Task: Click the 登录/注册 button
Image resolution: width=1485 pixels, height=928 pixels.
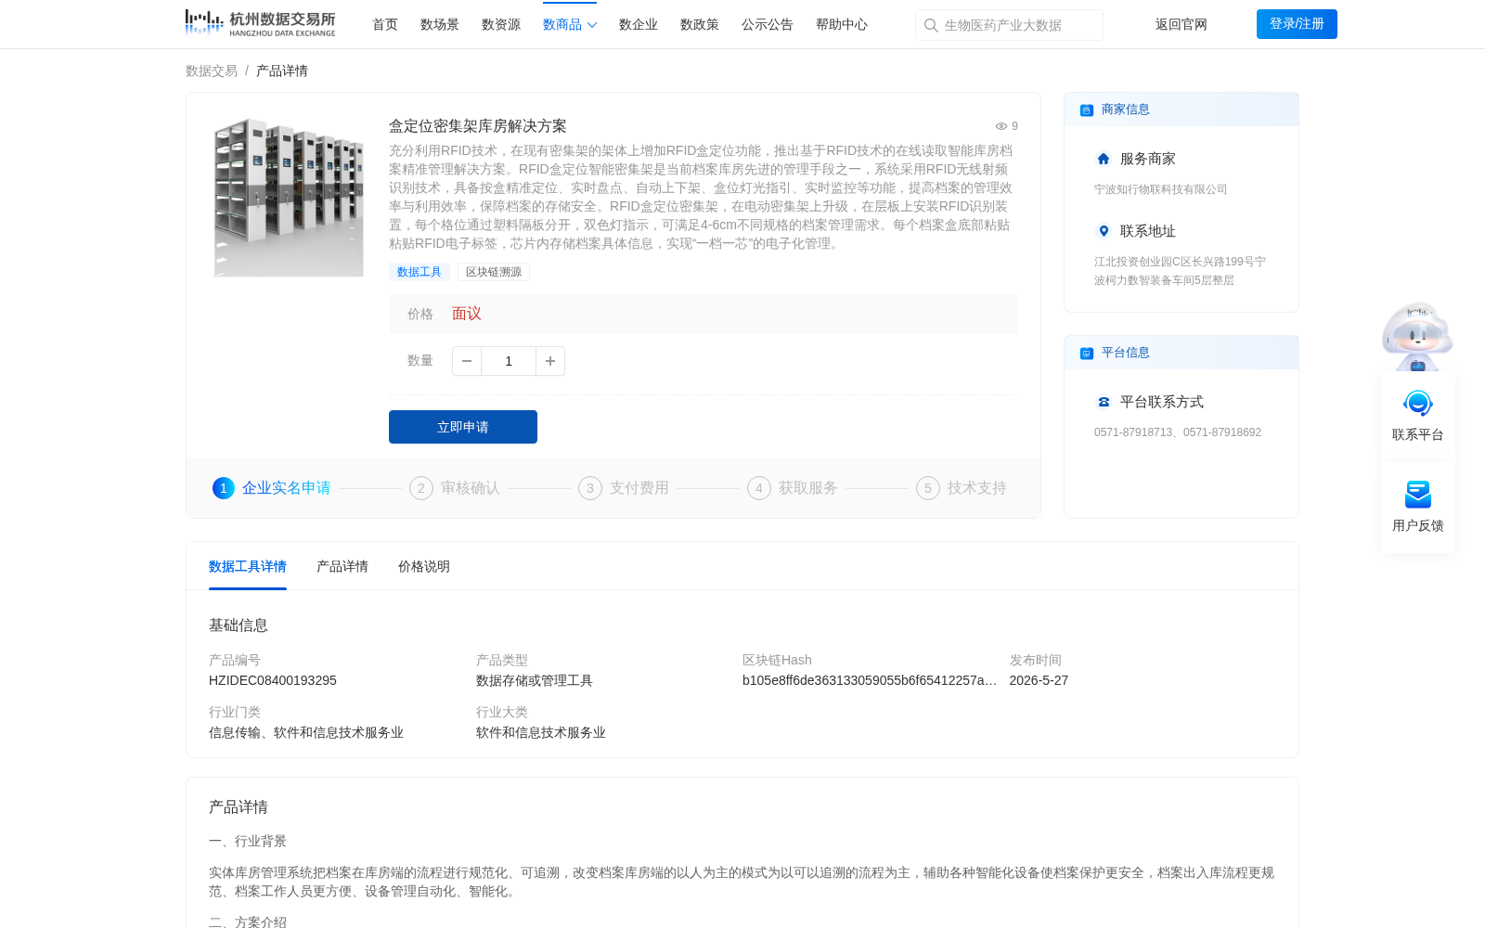Action: coord(1297,24)
